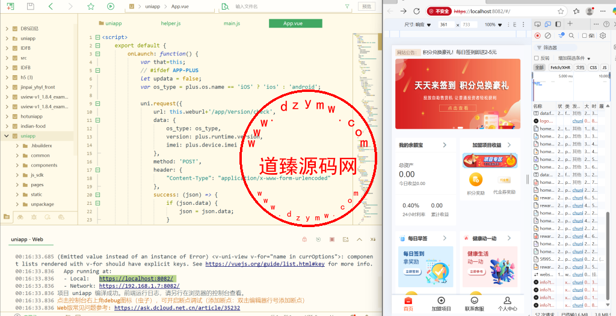Toggle the network filter icon in DevTools
The width and height of the screenshot is (616, 316).
point(561,35)
